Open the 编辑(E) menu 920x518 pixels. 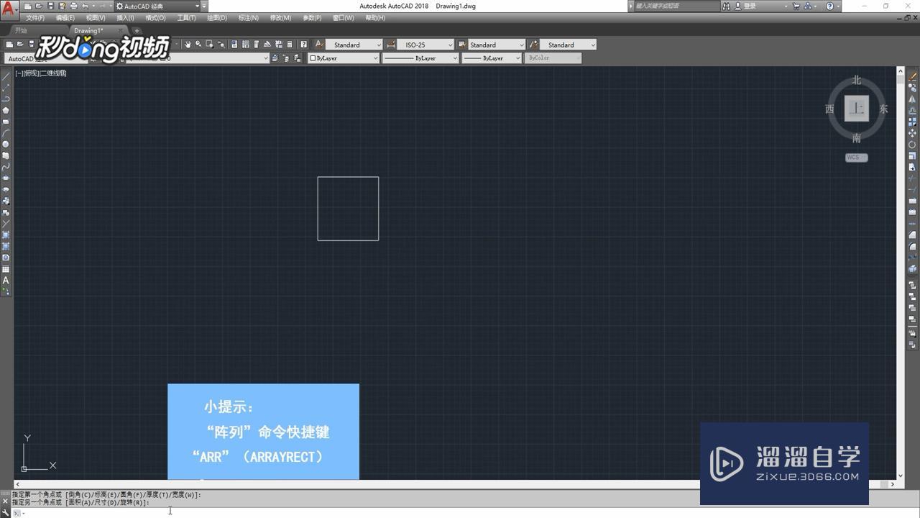point(65,18)
